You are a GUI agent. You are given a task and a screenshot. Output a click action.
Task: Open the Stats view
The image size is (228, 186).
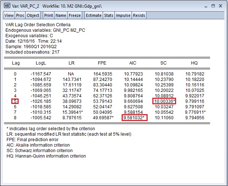(x=109, y=15)
